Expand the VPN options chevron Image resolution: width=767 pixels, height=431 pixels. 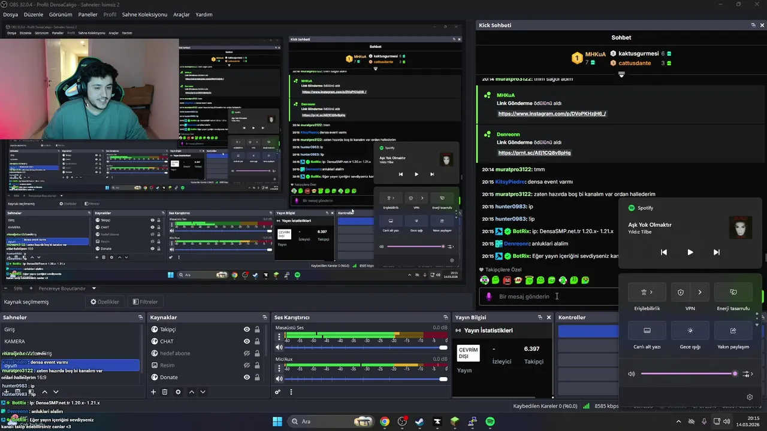[x=700, y=292]
